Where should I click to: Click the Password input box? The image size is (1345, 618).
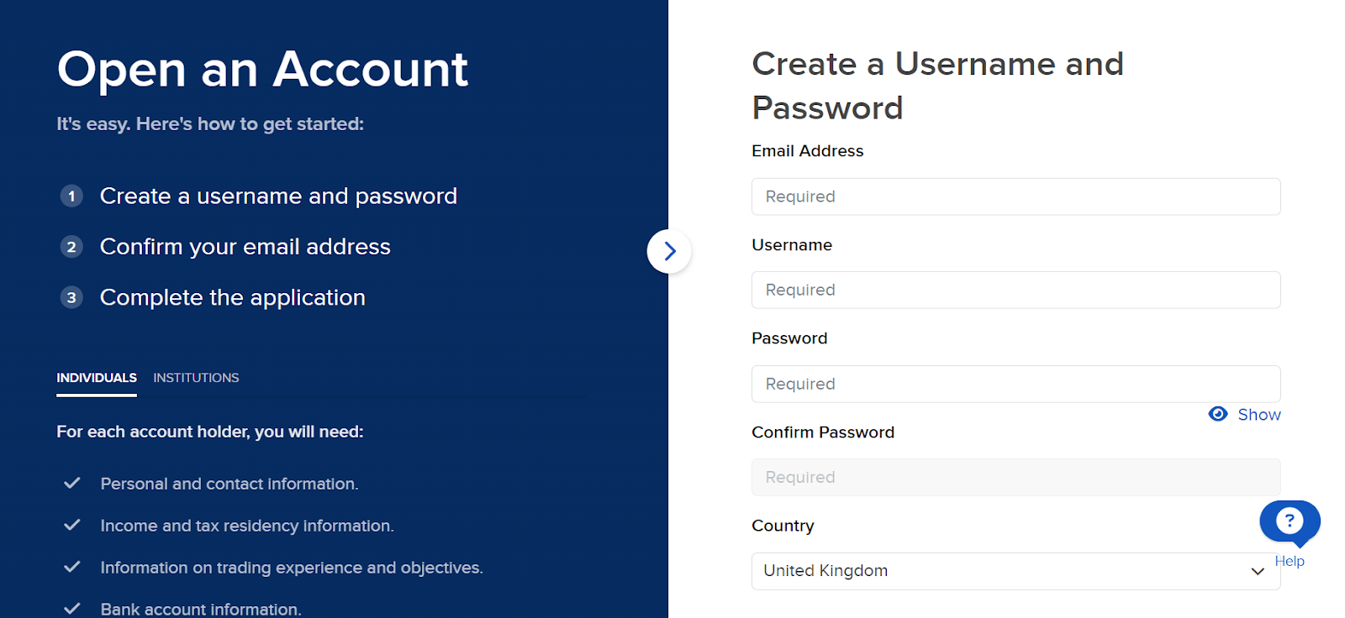[x=1015, y=384]
